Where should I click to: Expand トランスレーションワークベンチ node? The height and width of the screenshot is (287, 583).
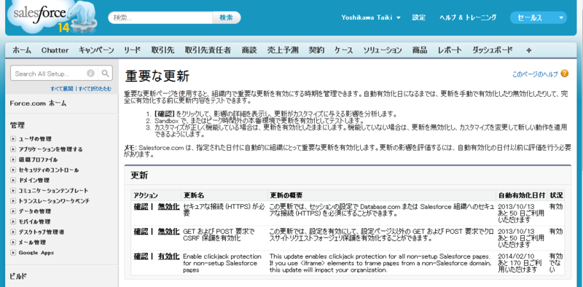pos(13,201)
